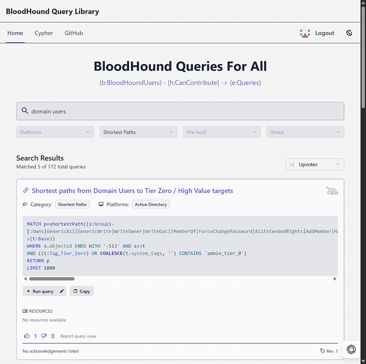Expand the Upvotes sort dropdown

click(315, 164)
